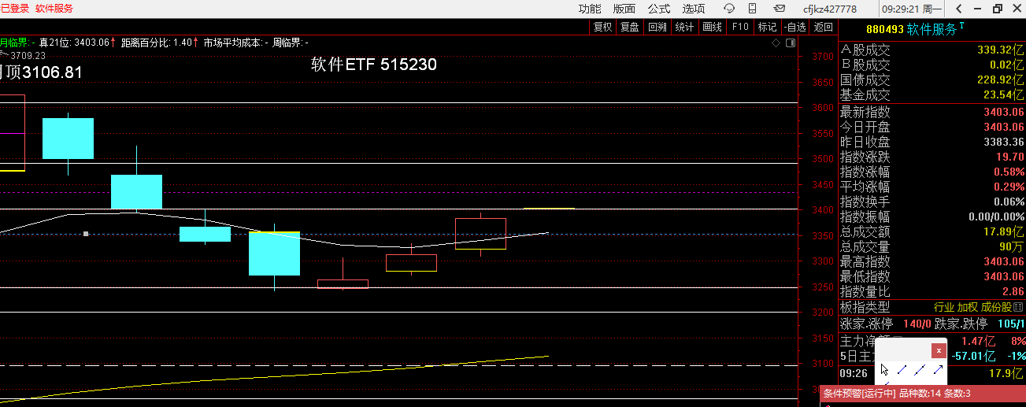Click the back arrow in title bar
Image resolution: width=1026 pixels, height=407 pixels.
958,9
